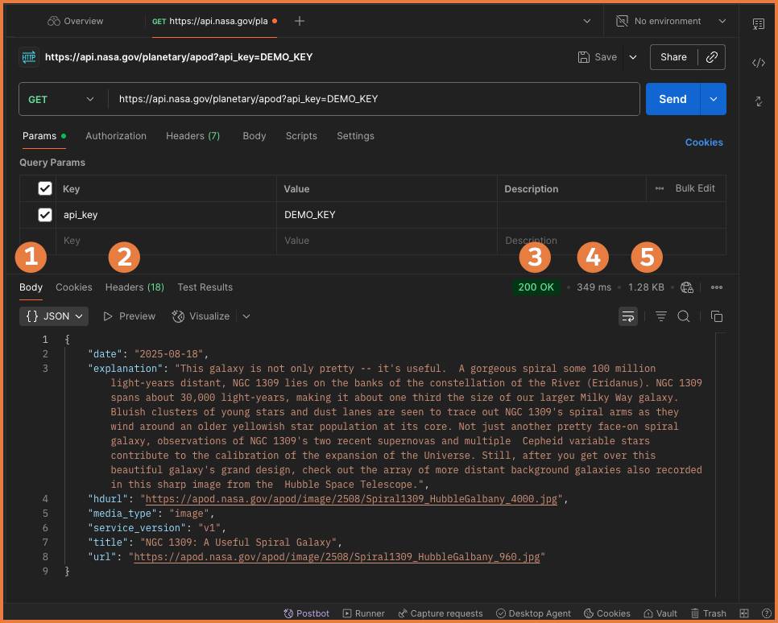Expand the Send button options arrow
The width and height of the screenshot is (778, 623).
[714, 99]
